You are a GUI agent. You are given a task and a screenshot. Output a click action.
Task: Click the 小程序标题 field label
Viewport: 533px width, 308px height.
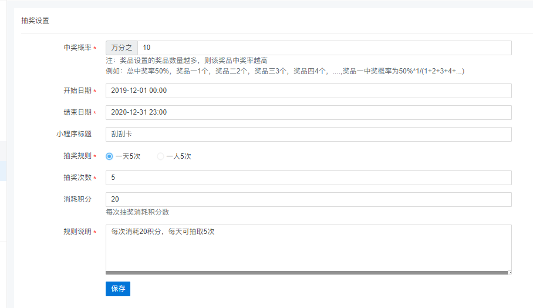(74, 134)
